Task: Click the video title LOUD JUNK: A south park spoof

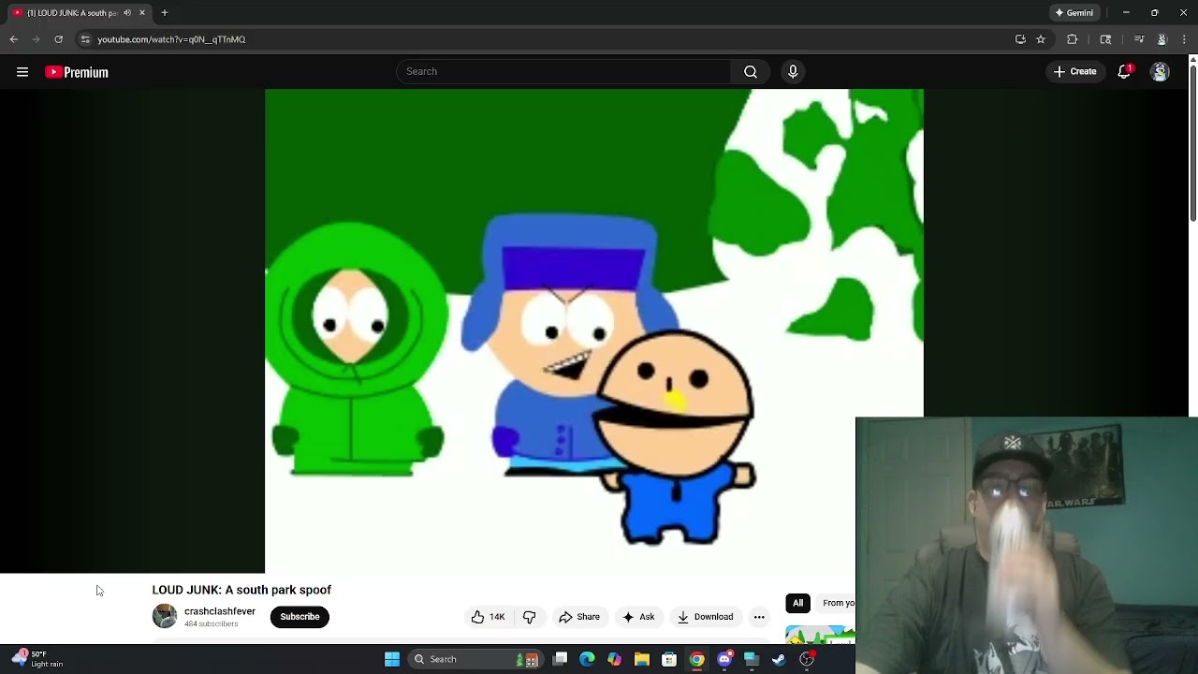Action: [241, 590]
